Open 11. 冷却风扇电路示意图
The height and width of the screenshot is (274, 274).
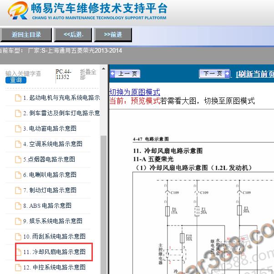[x=54, y=252]
